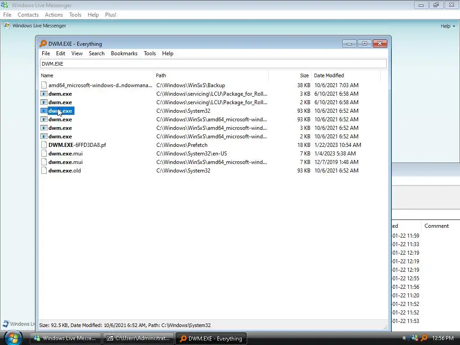
Task: Sort results by the Name column header
Action: pos(96,75)
